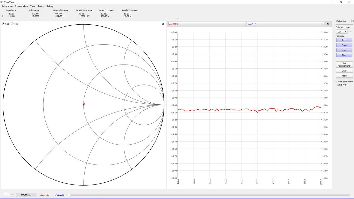Open the Calibration menu
This screenshot has height=199, width=354.
coord(7,6)
